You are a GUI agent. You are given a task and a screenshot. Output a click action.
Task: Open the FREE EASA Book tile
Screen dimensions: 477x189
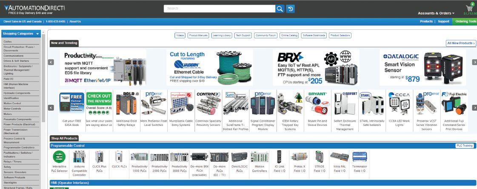pyautogui.click(x=72, y=111)
